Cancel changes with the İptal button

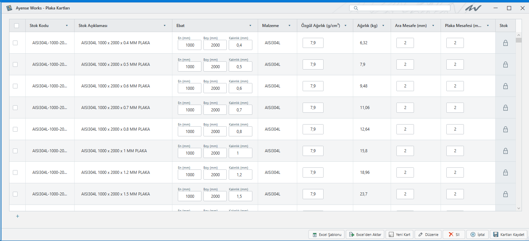pos(478,235)
